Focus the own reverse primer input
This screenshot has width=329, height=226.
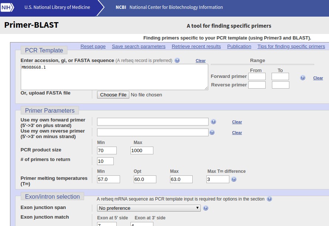[153, 132]
